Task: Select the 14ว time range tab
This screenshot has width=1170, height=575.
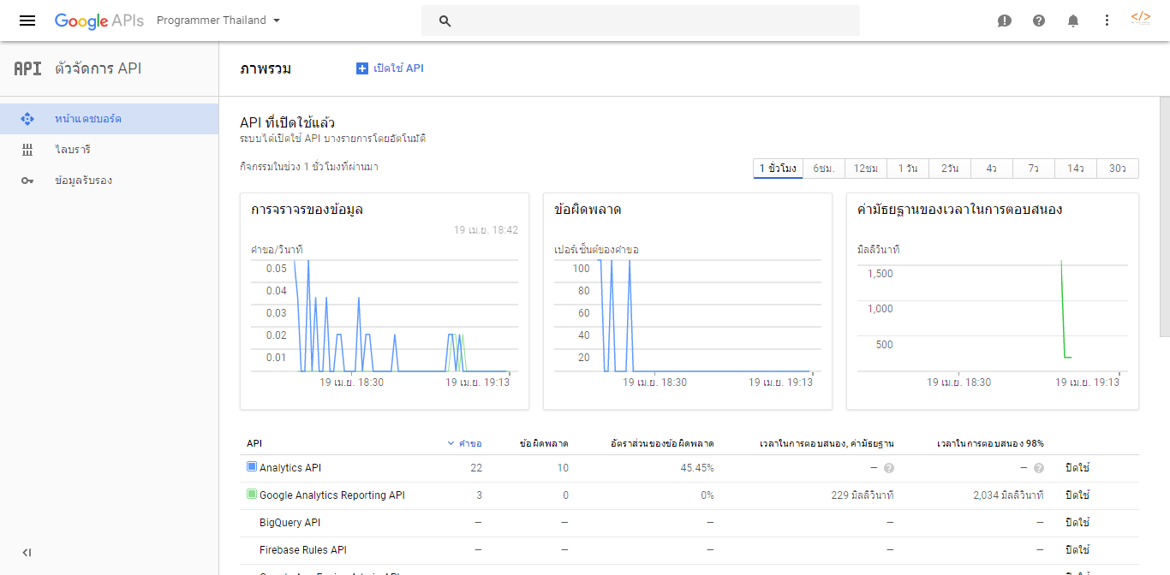Action: pos(1076,169)
